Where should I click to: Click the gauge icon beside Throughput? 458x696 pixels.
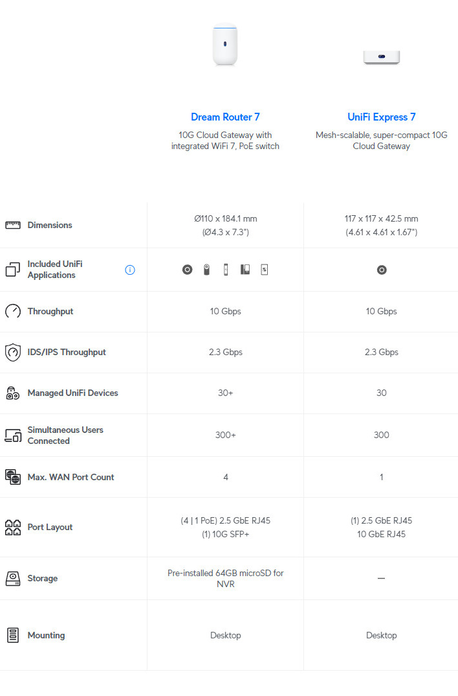point(13,311)
